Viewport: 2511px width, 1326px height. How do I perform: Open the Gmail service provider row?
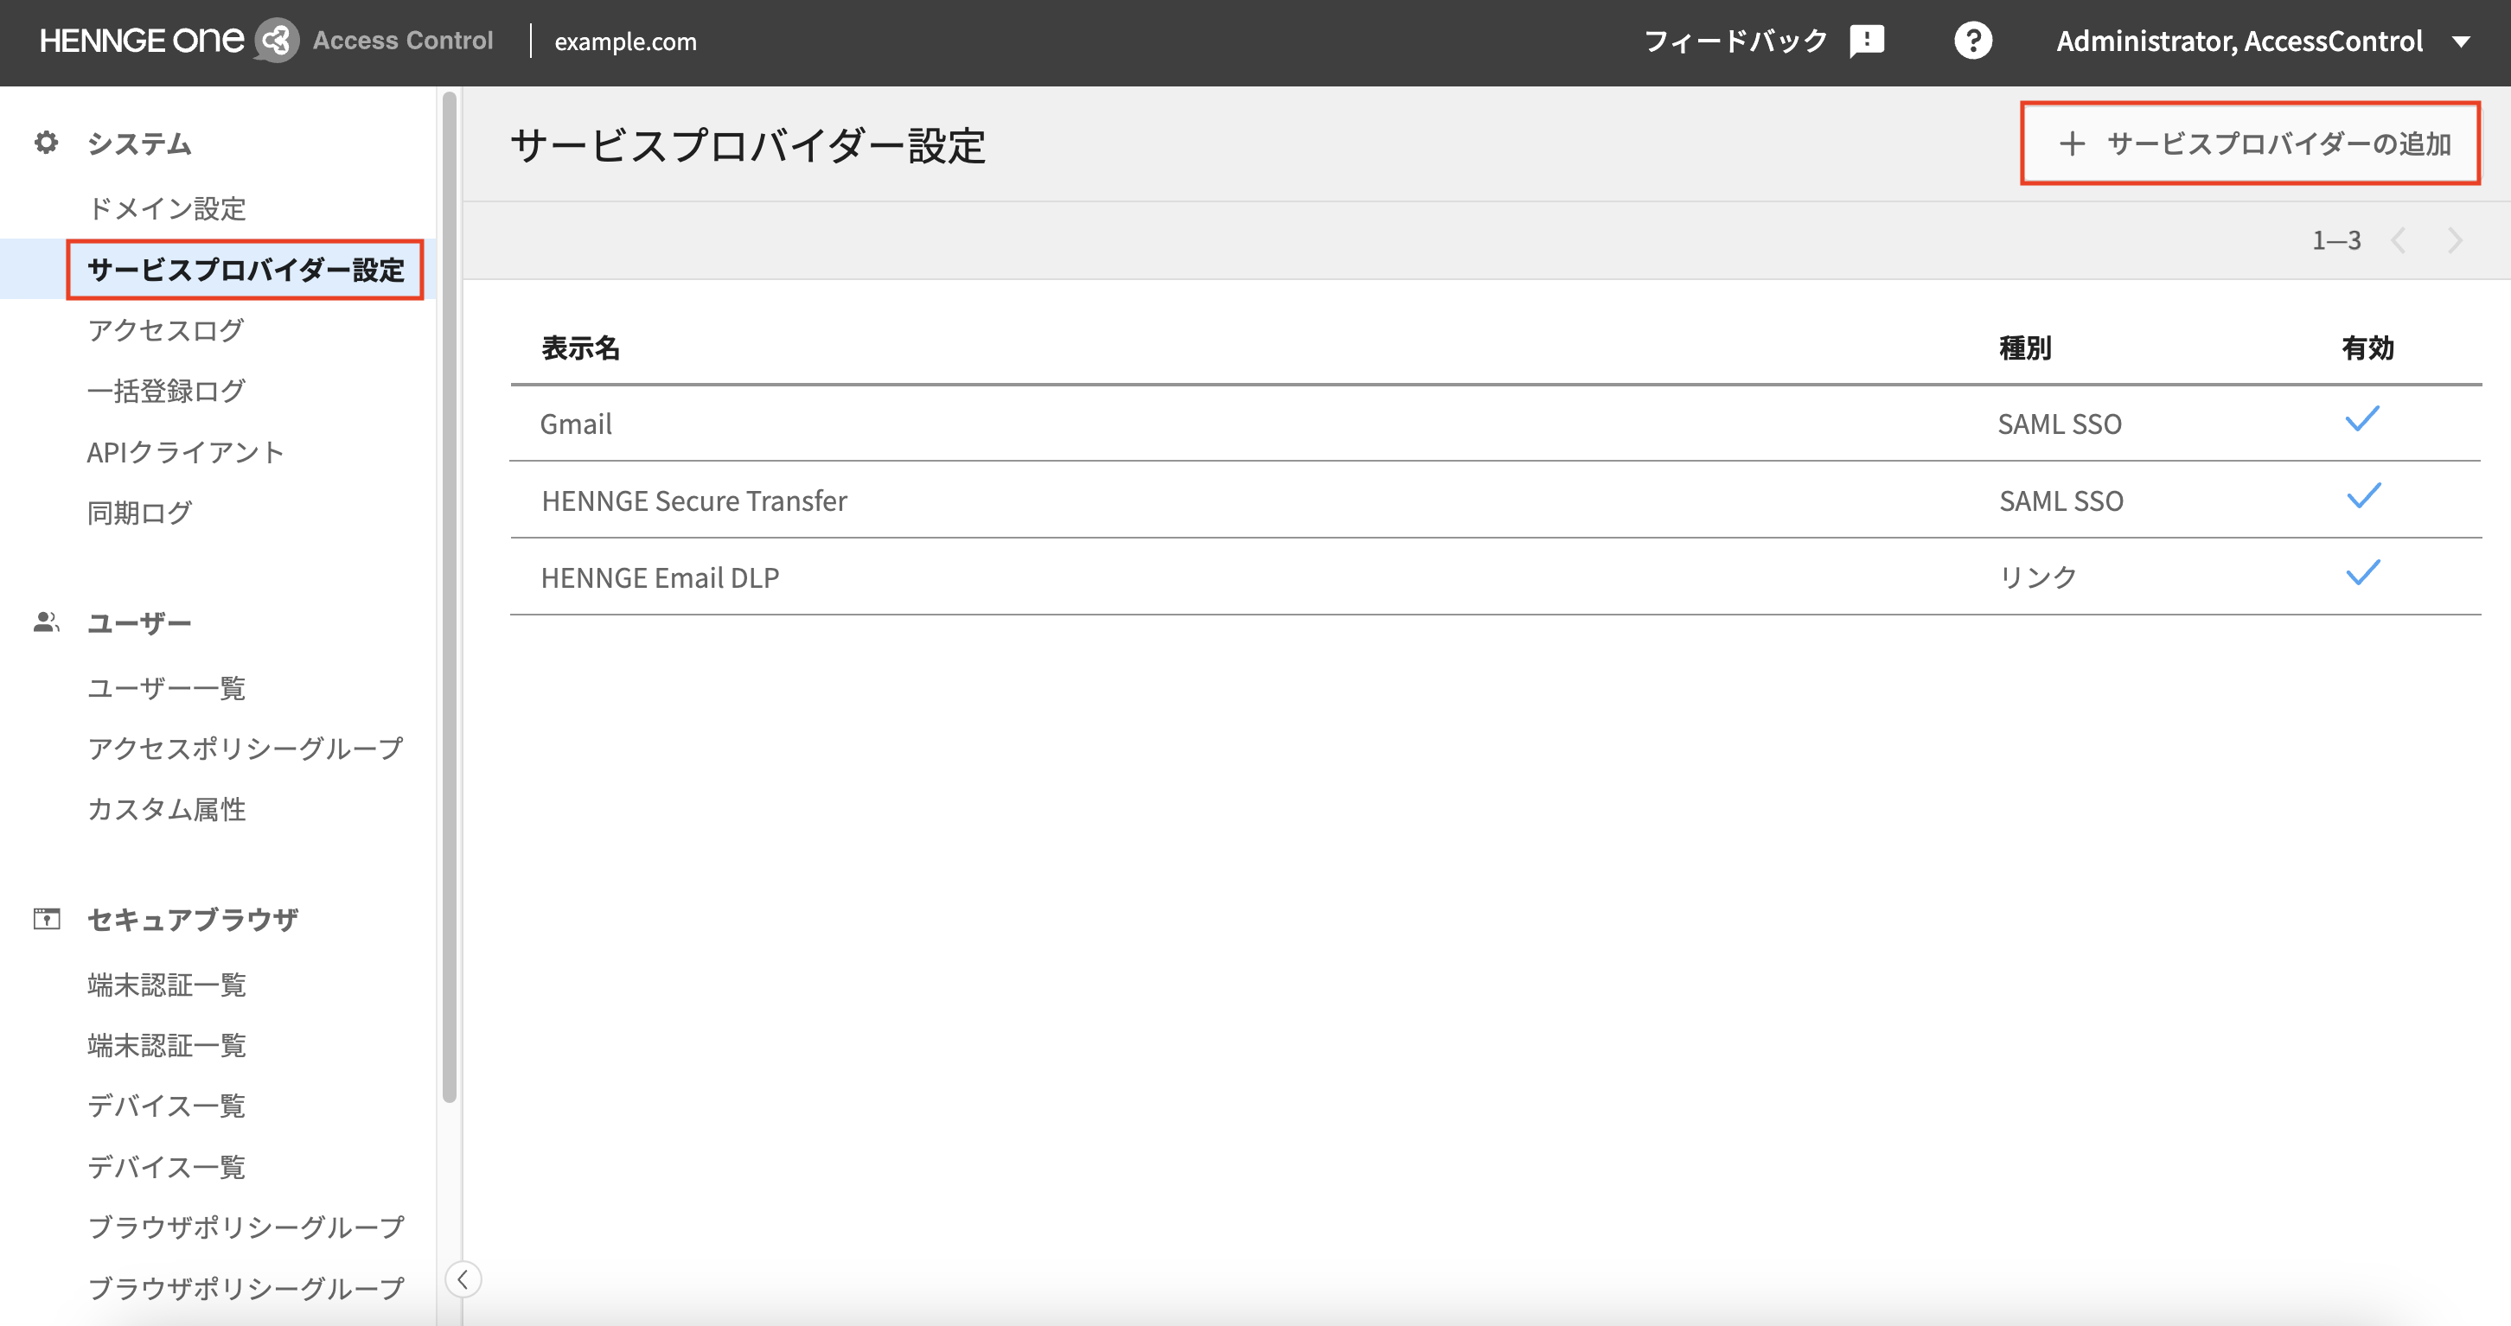[x=1495, y=424]
